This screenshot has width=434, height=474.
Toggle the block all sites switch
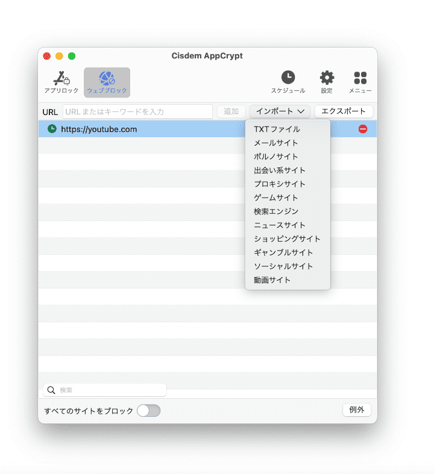pos(148,411)
